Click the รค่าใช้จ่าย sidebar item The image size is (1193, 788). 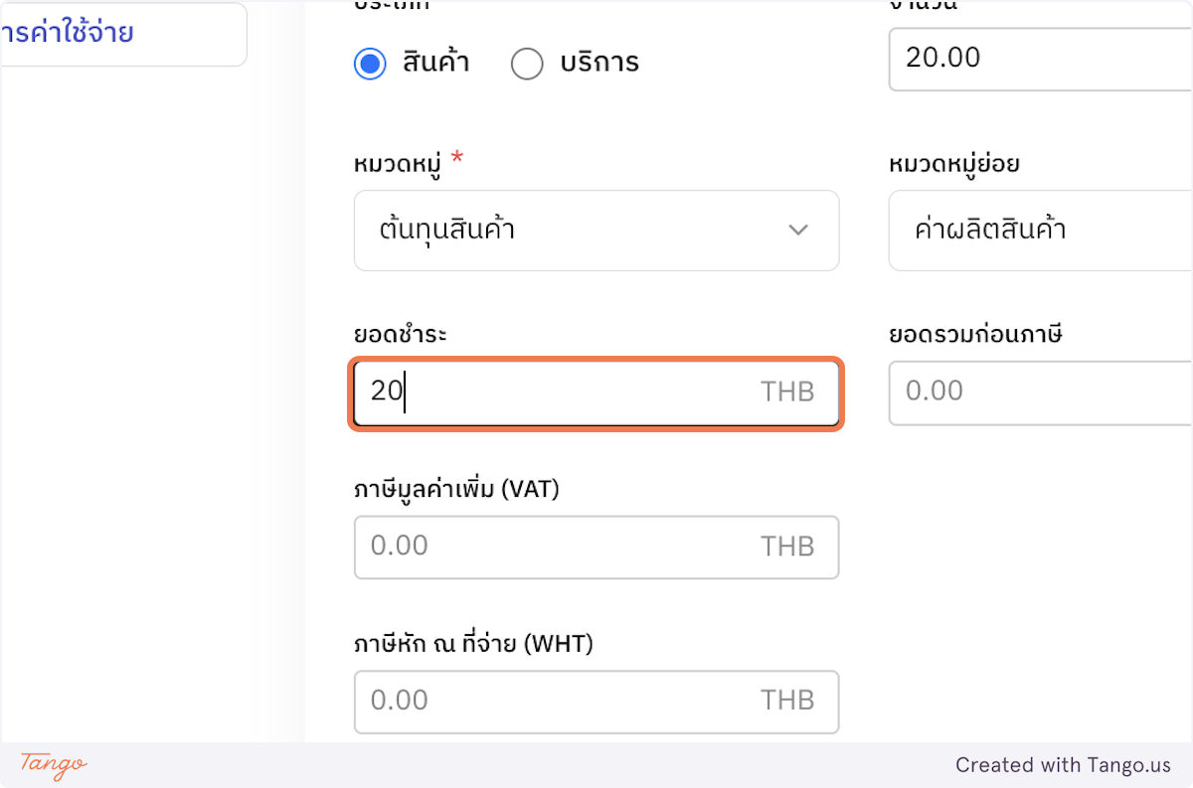(x=70, y=33)
